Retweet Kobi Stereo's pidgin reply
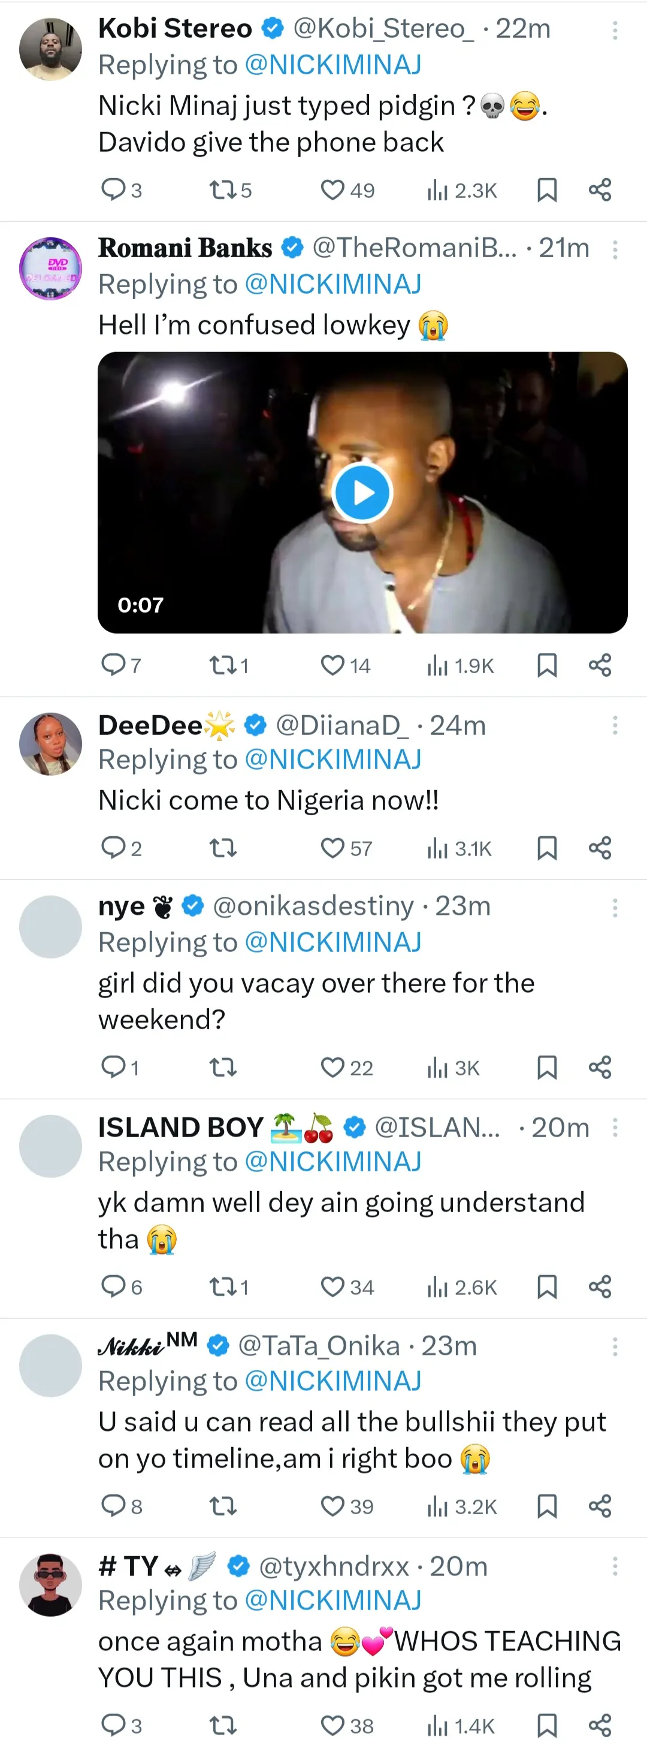647x1751 pixels. [222, 191]
